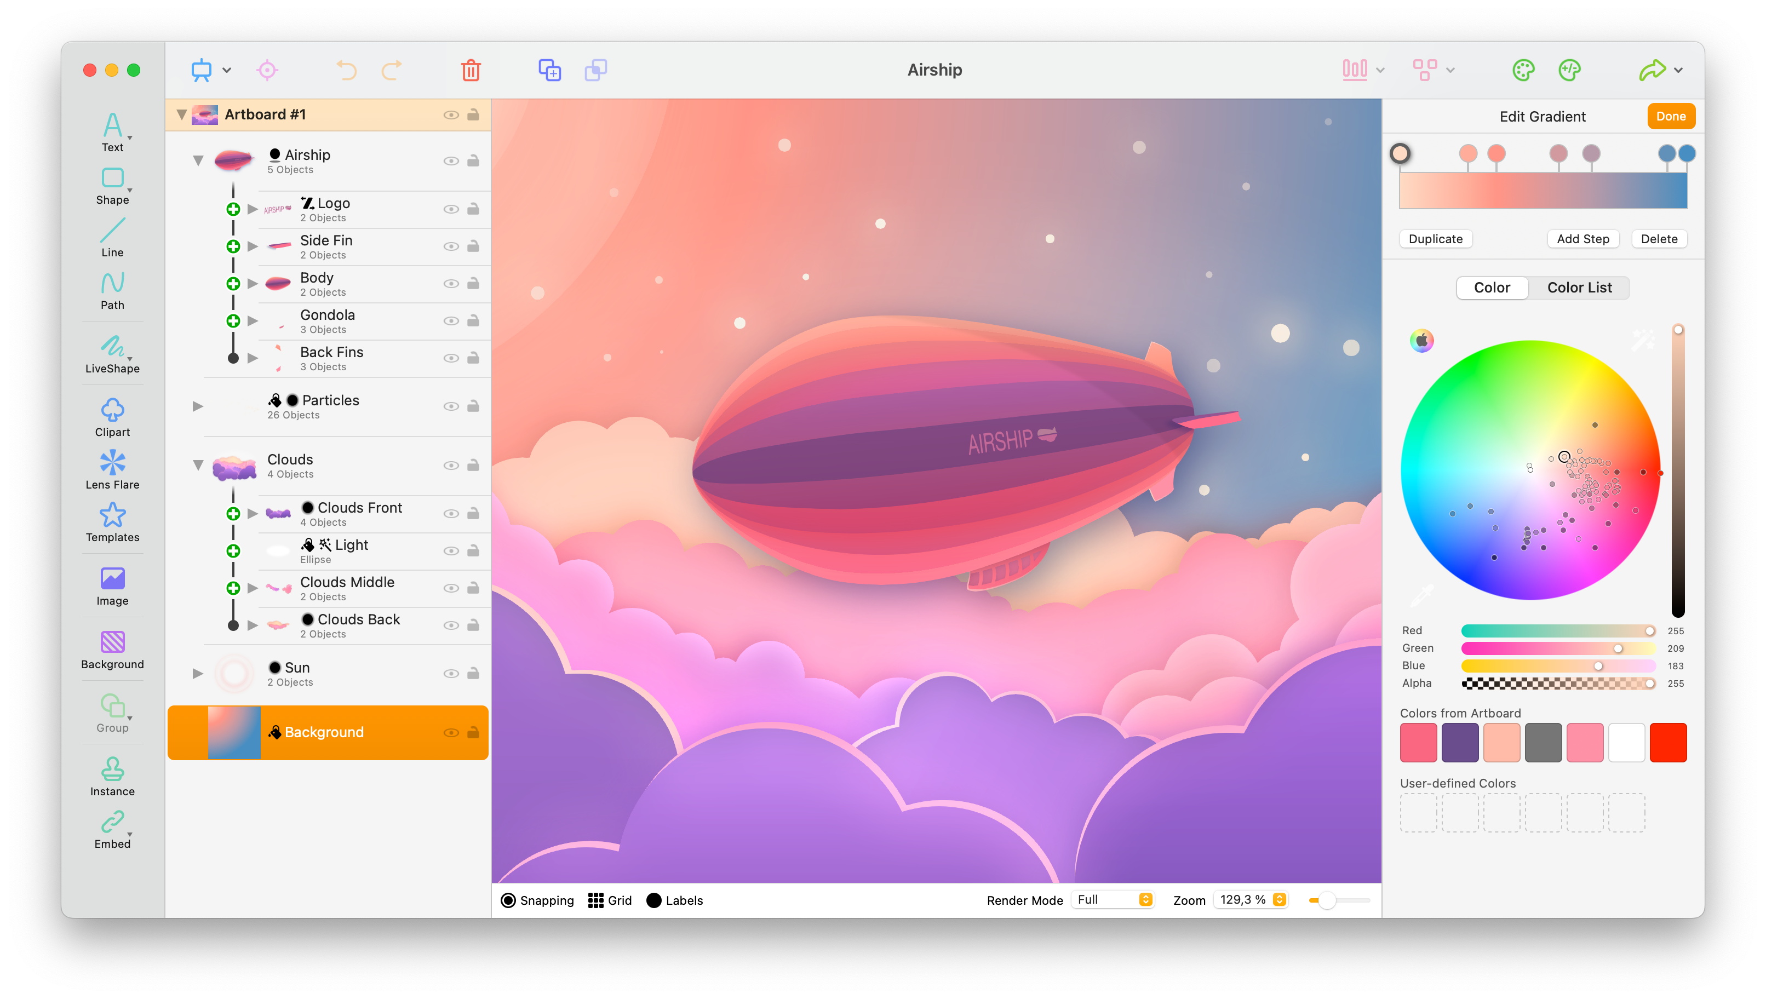1766x999 pixels.
Task: Click the Duplicate gradient button
Action: pos(1435,239)
